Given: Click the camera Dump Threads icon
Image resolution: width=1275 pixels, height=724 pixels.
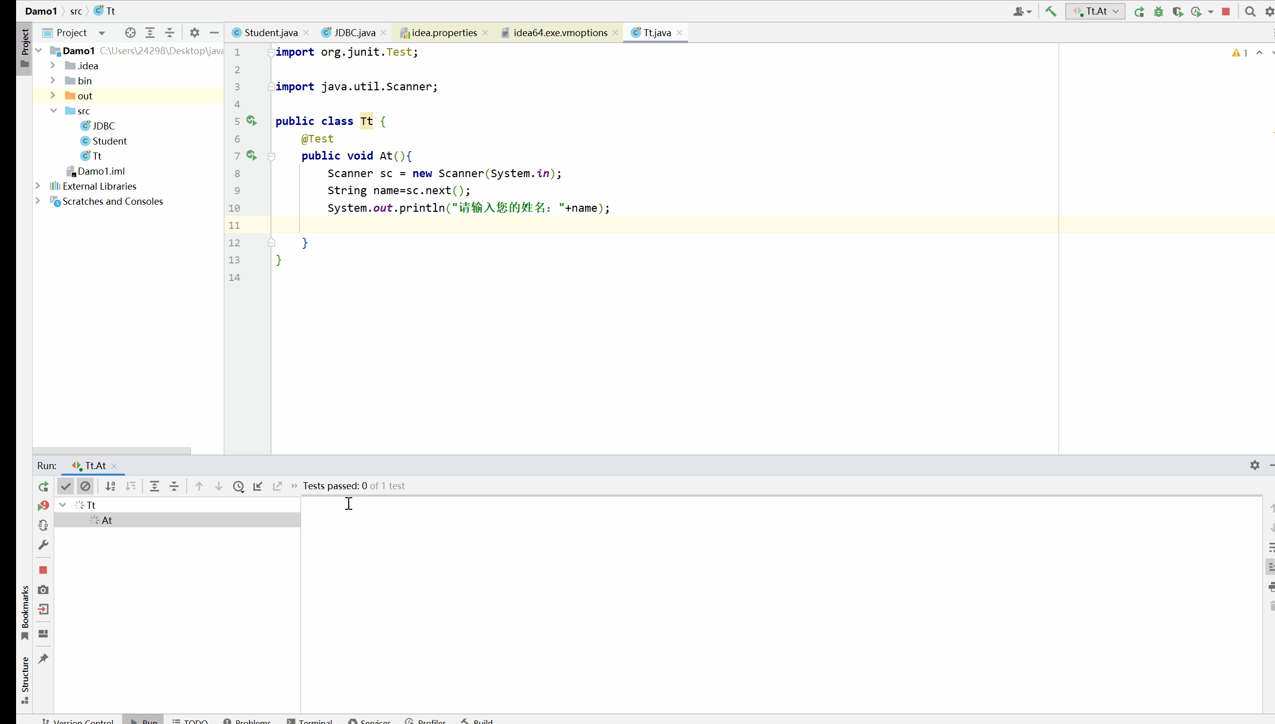Looking at the screenshot, I should click(43, 590).
